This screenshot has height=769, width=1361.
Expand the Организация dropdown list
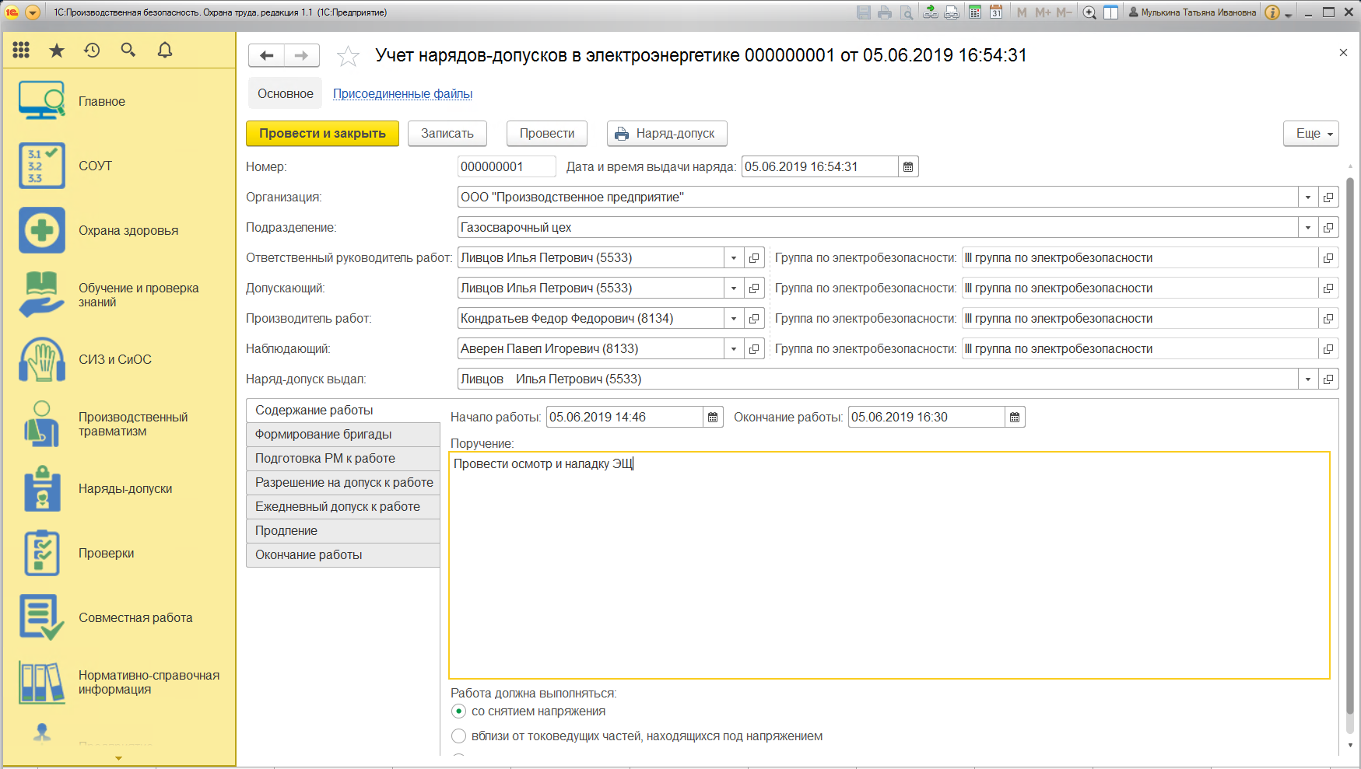(1308, 197)
